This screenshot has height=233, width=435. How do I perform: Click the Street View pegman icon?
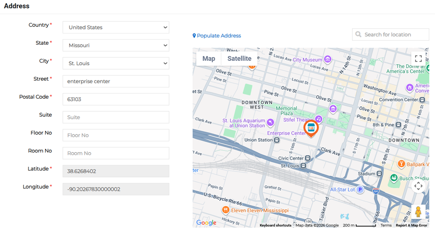(x=418, y=212)
